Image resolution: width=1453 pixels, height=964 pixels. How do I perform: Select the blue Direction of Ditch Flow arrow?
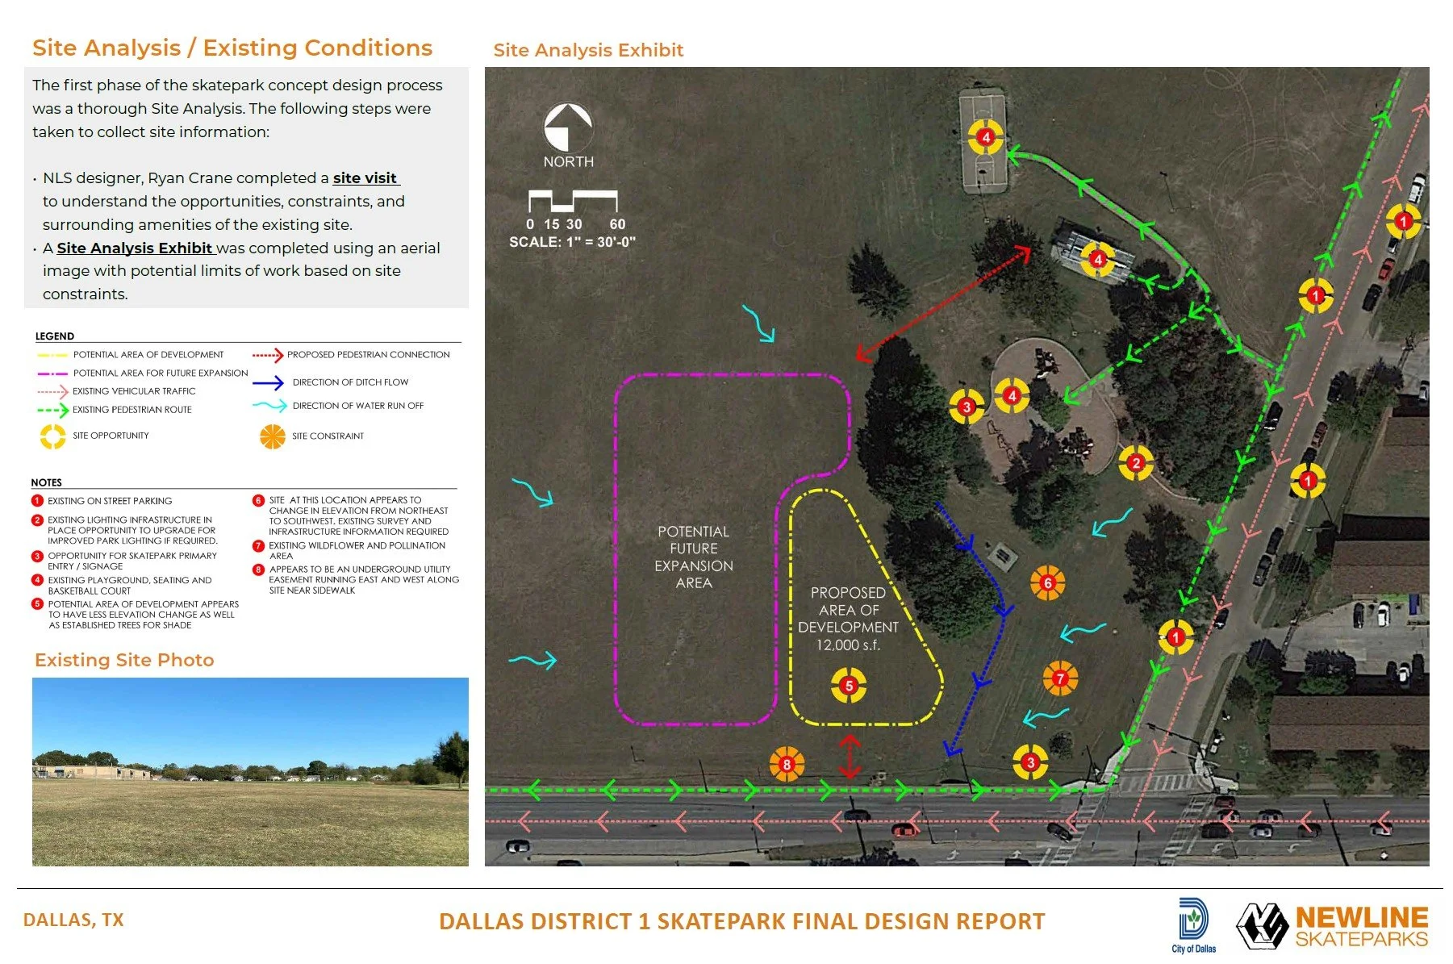coord(268,382)
